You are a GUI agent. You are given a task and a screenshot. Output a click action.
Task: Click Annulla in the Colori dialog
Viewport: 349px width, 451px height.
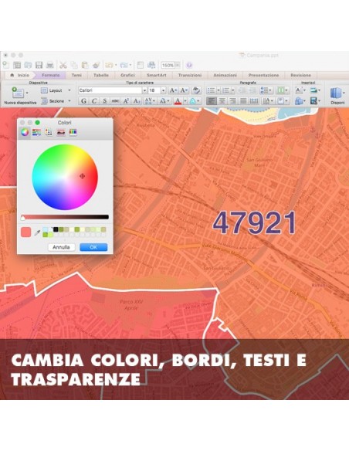point(61,247)
